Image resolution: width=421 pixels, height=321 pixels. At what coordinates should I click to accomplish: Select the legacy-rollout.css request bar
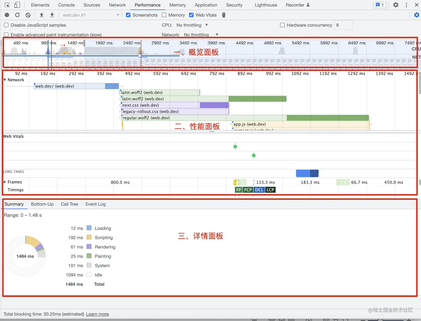coord(175,112)
